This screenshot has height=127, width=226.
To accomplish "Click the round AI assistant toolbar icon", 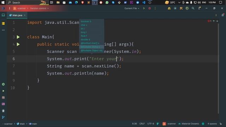I will point(175,8).
